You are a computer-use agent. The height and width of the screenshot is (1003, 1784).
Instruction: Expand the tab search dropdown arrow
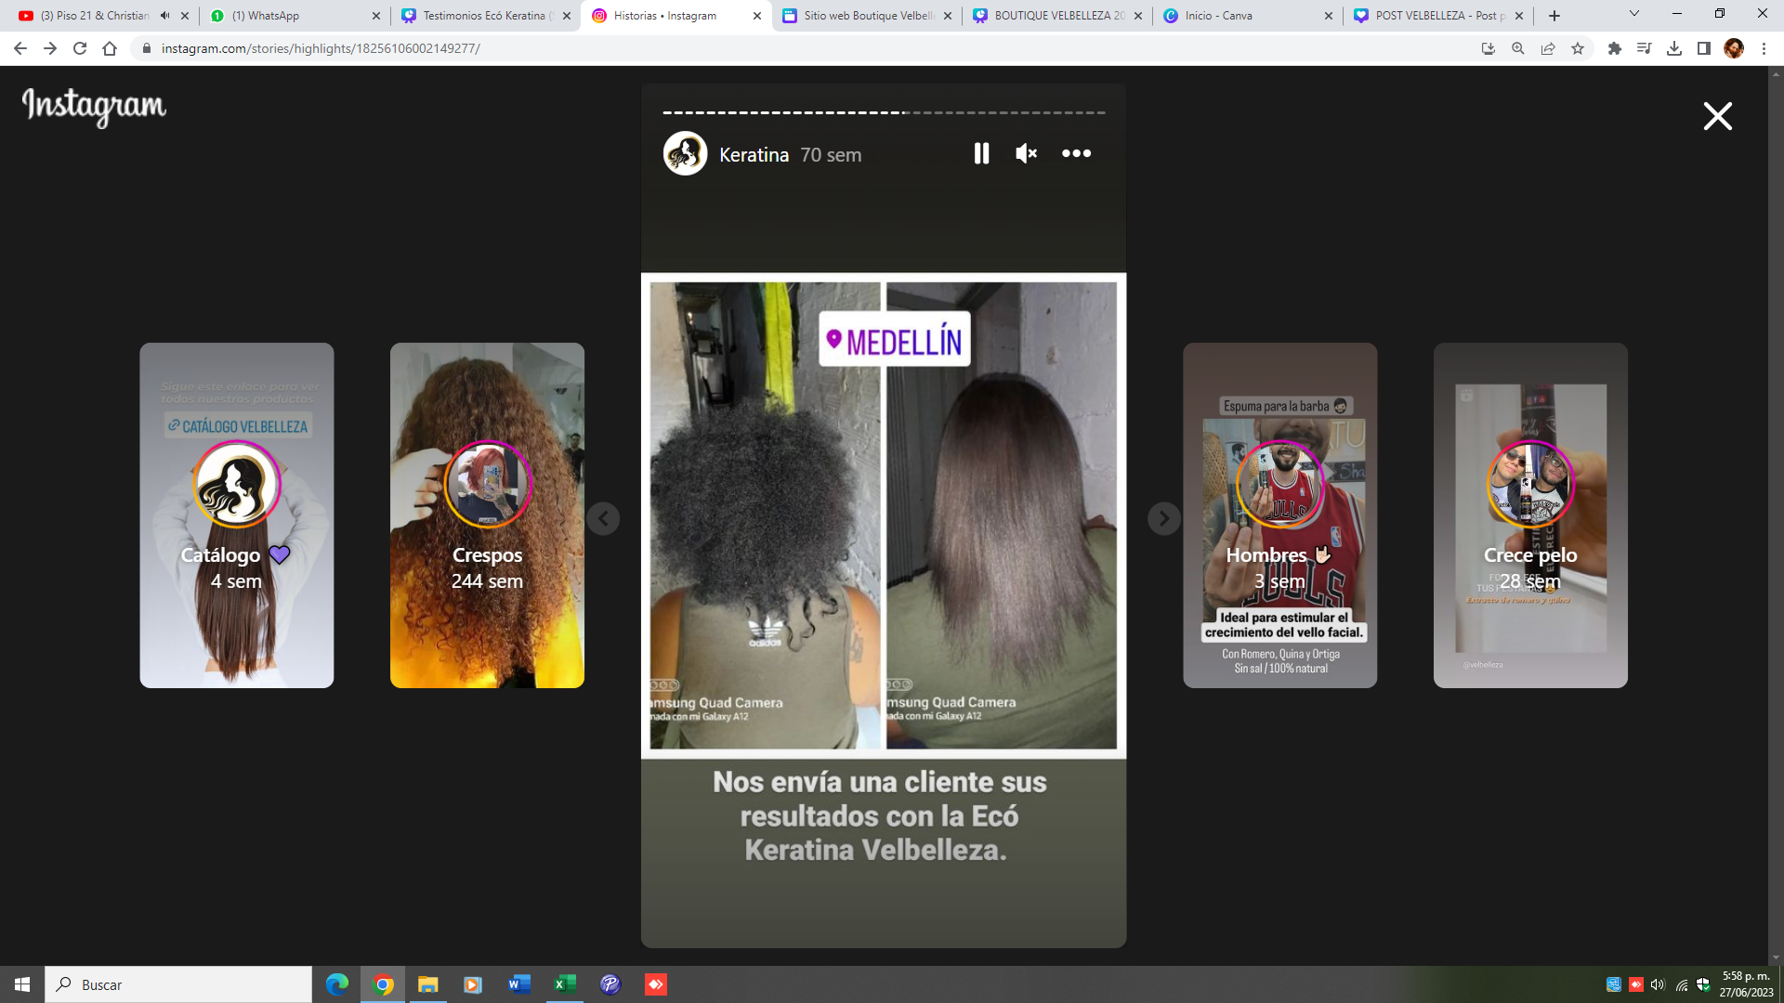click(1634, 14)
